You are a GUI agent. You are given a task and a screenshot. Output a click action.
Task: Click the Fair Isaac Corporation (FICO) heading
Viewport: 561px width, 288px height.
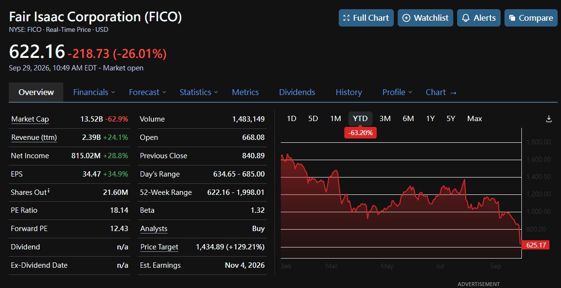pos(95,17)
